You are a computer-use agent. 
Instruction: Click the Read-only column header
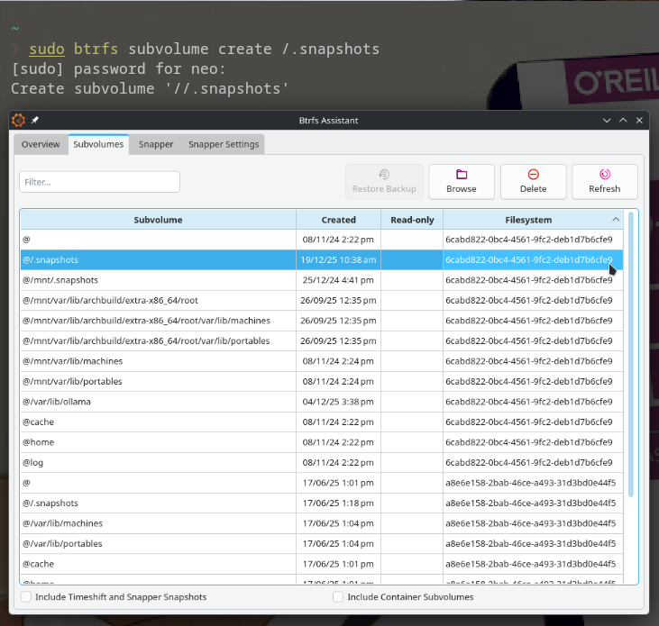412,220
